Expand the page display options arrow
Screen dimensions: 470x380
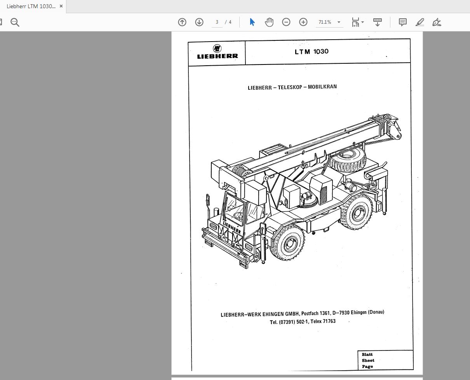[363, 22]
